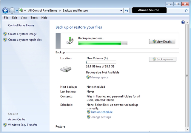191x133 pixels.
Task: Click the New Volume hard drive icon
Action: click(66, 69)
